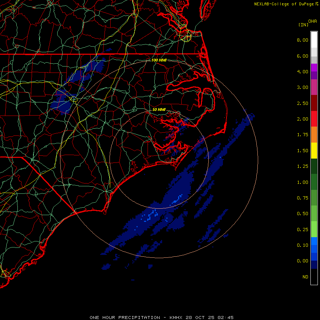
Task: Pick the orange legend swatch
Action: [314, 135]
